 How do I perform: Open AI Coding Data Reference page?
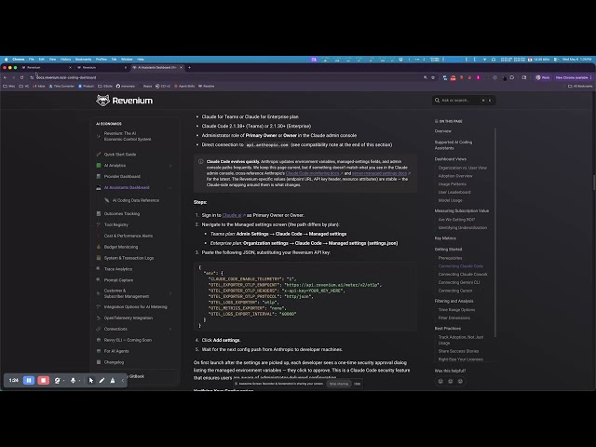[136, 200]
